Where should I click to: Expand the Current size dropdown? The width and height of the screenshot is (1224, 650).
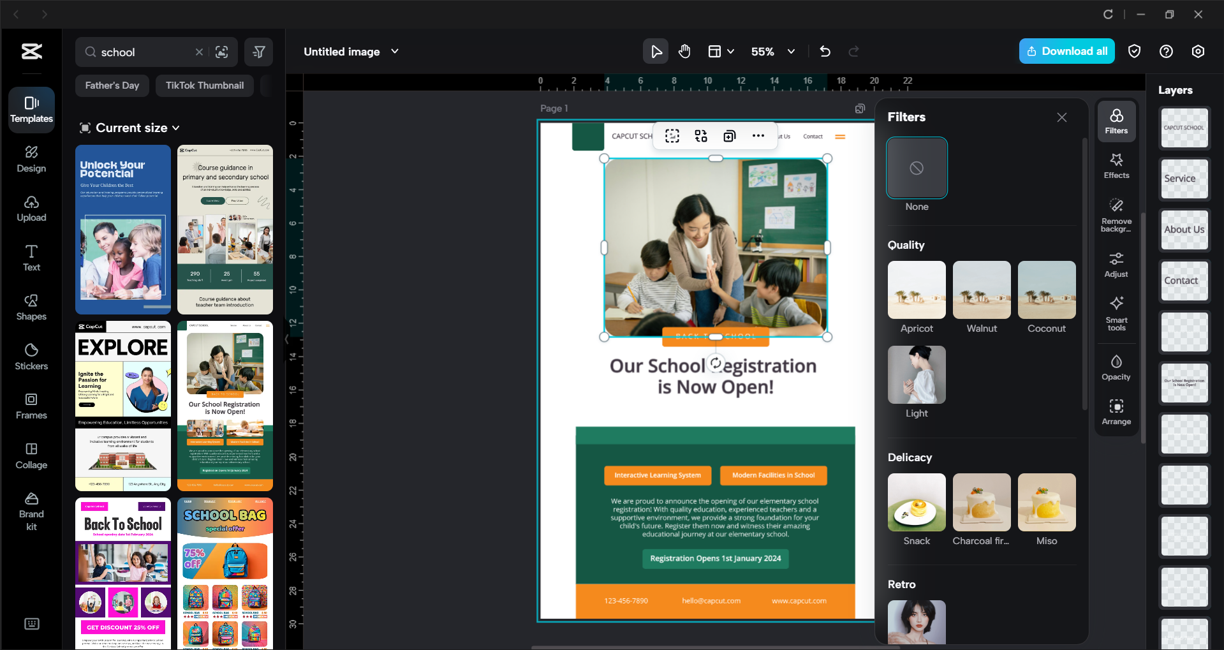click(x=129, y=128)
